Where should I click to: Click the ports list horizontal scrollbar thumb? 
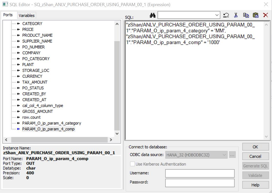pos(59,140)
